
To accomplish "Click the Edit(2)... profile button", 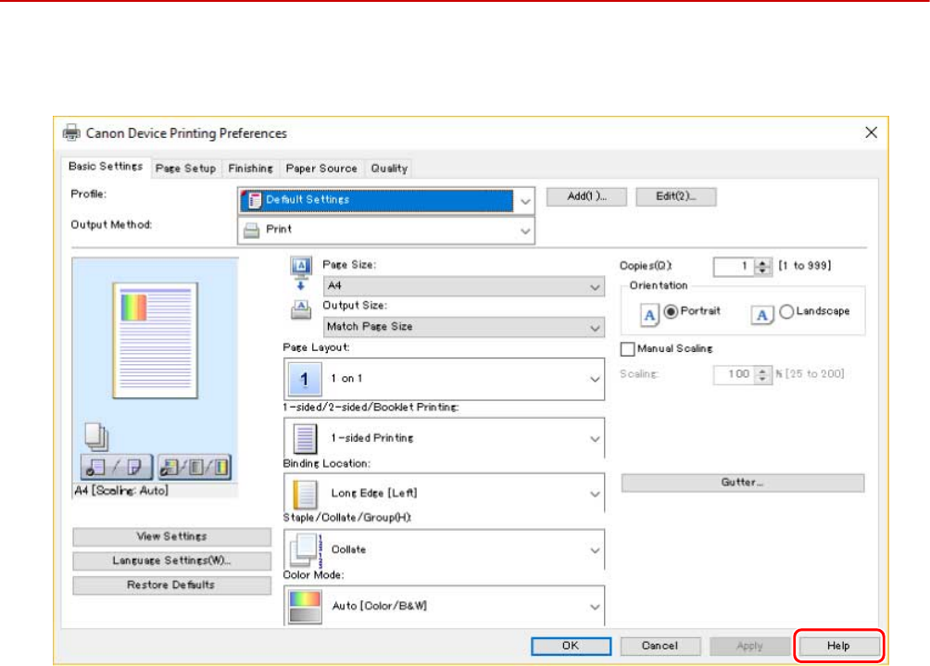I will click(676, 196).
